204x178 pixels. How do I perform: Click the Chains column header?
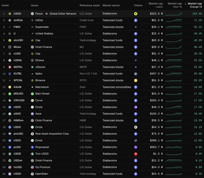(138, 5)
